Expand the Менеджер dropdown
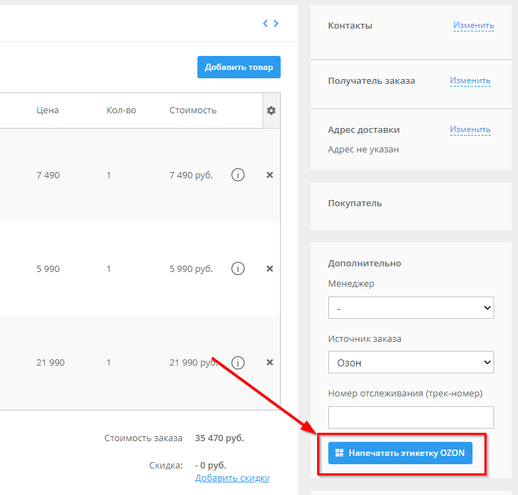518x495 pixels. [x=411, y=308]
